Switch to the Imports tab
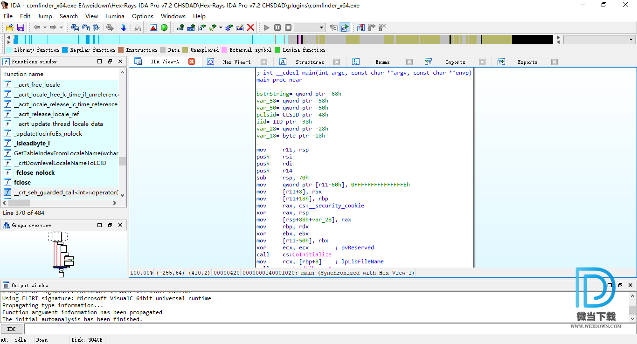637x344 pixels. 455,62
